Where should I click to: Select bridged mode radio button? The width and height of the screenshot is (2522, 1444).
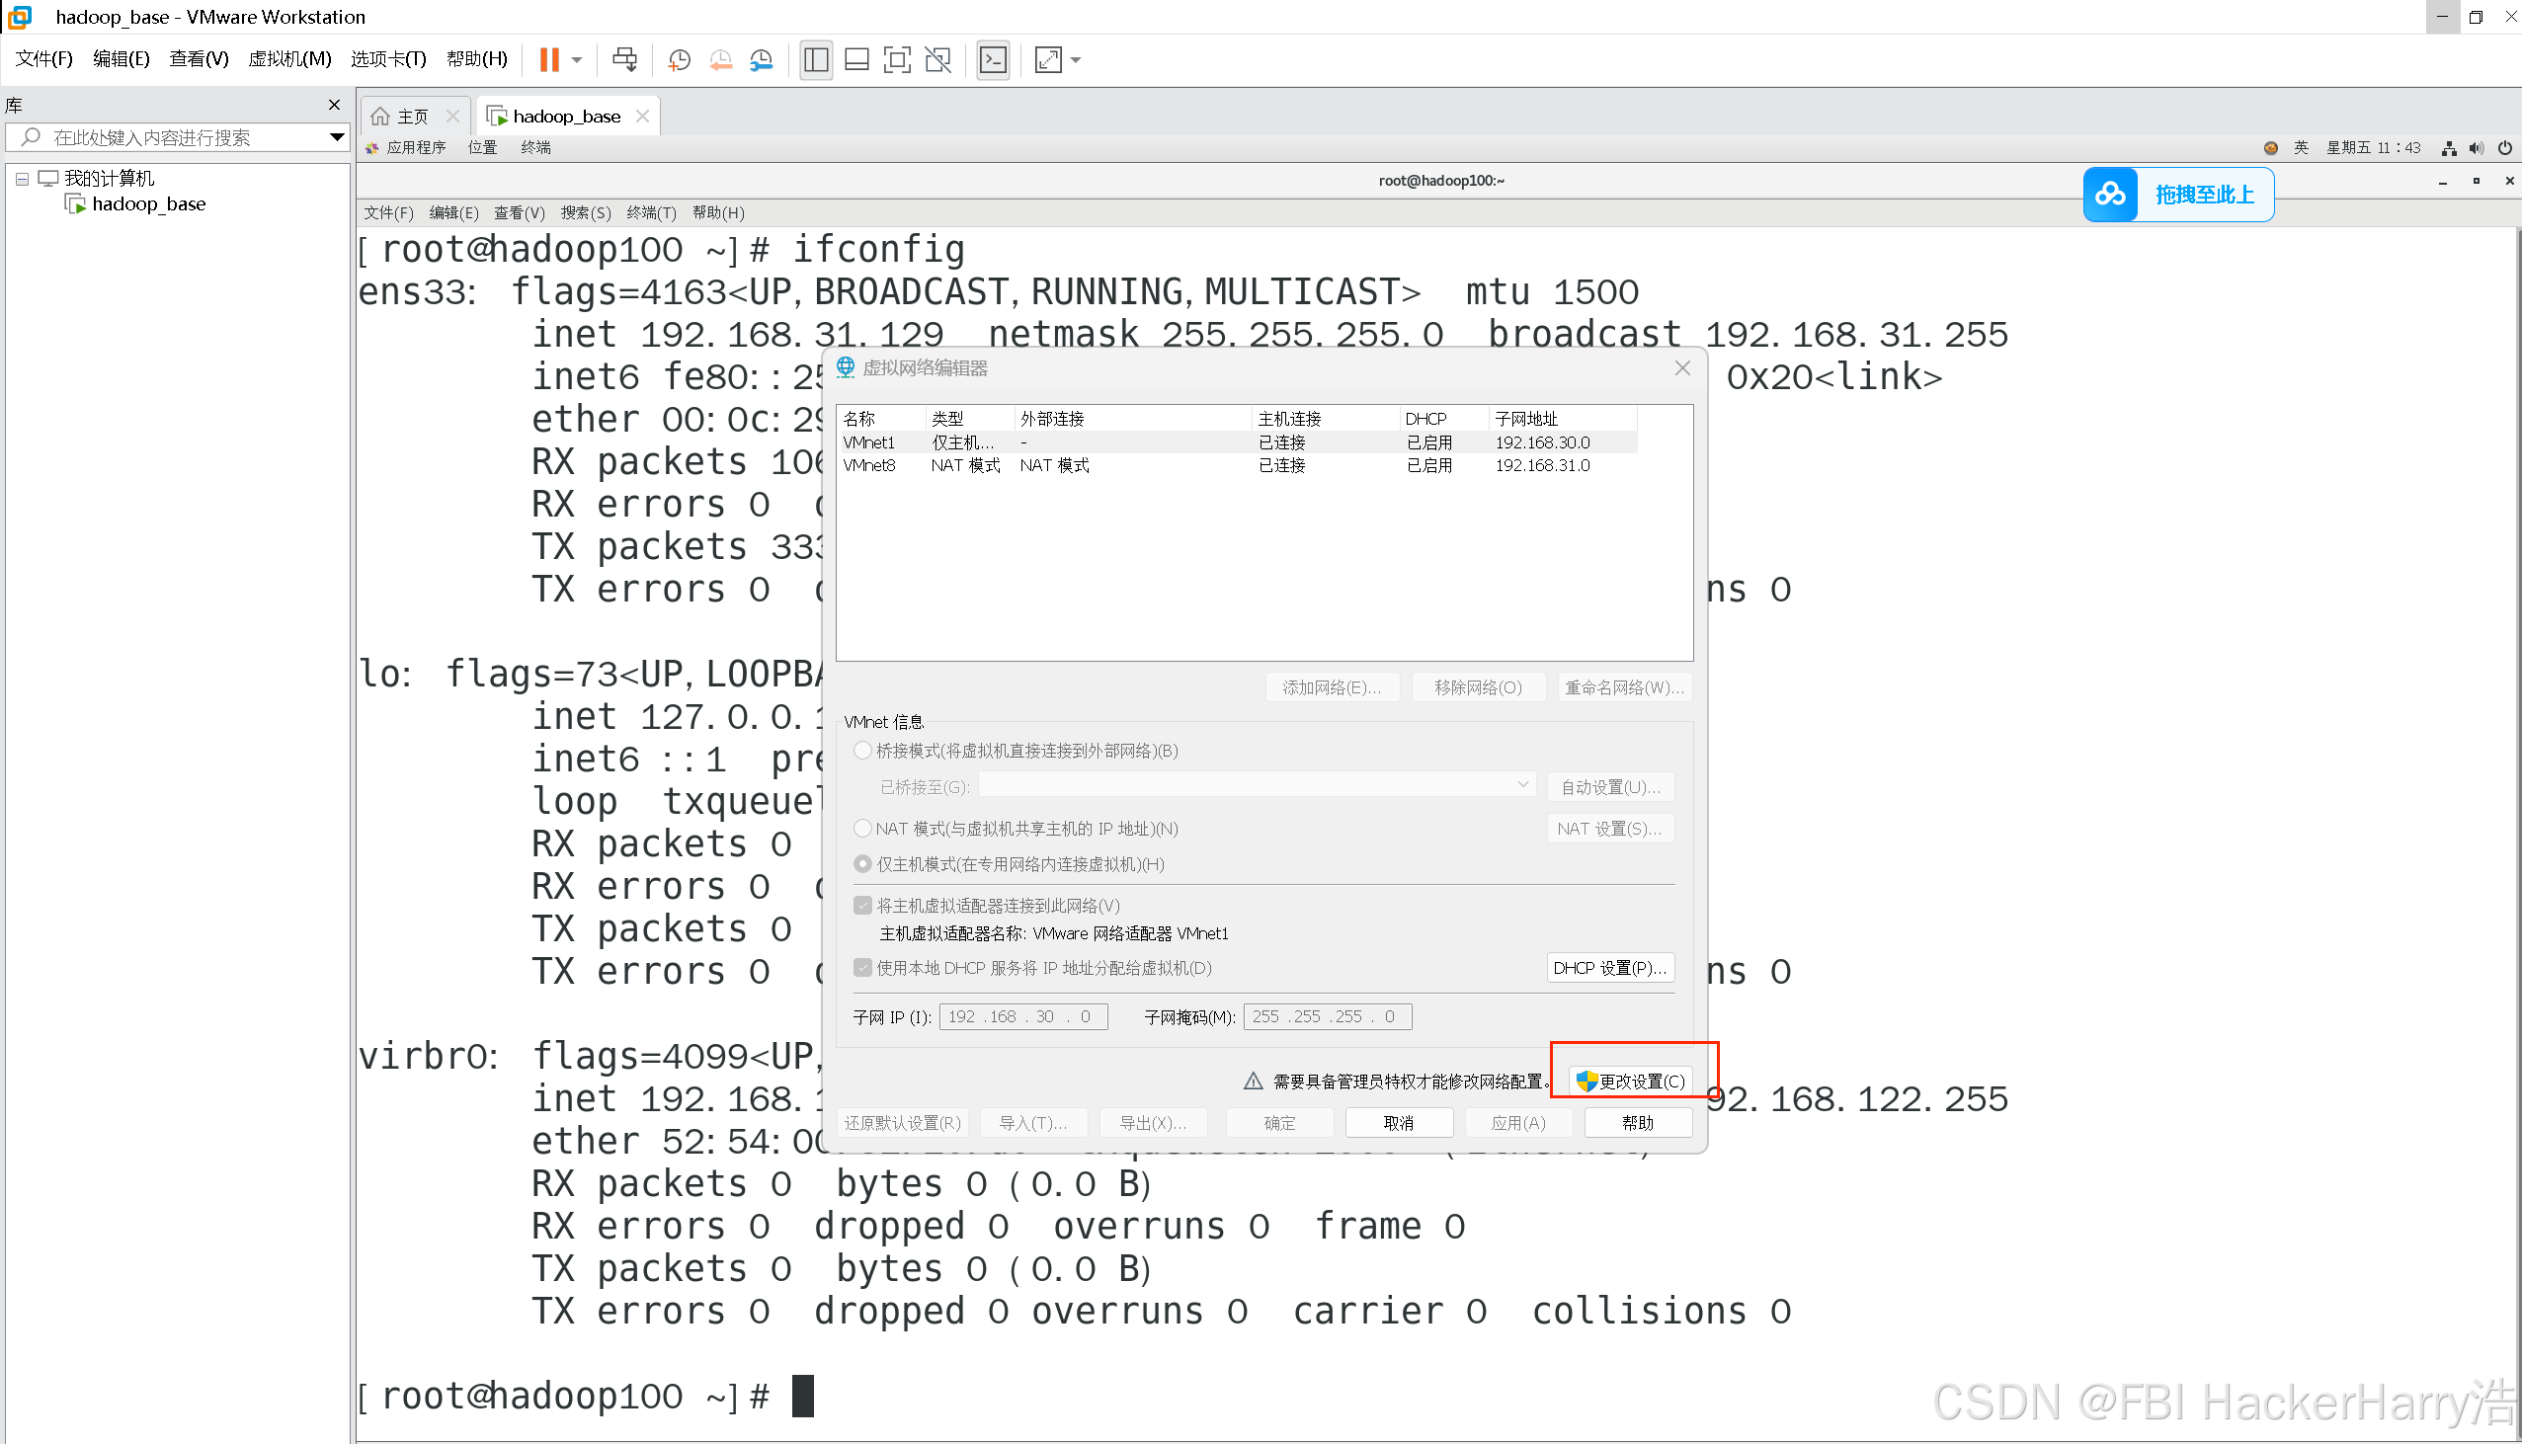pyautogui.click(x=861, y=751)
